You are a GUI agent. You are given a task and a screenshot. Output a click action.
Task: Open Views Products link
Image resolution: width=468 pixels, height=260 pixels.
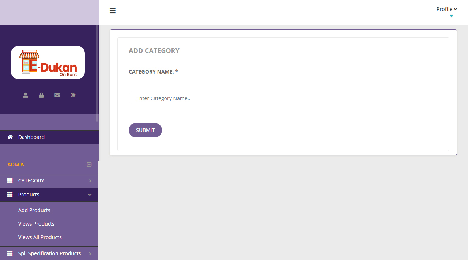(x=36, y=224)
